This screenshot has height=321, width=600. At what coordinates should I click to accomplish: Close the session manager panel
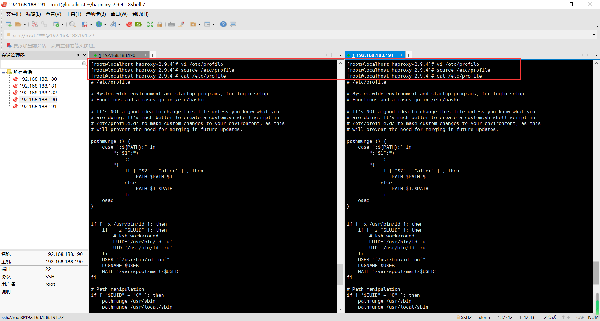[84, 55]
